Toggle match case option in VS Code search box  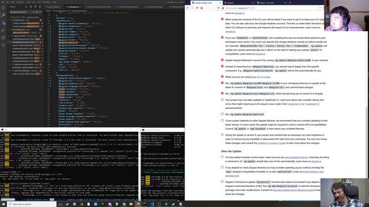tap(34, 12)
